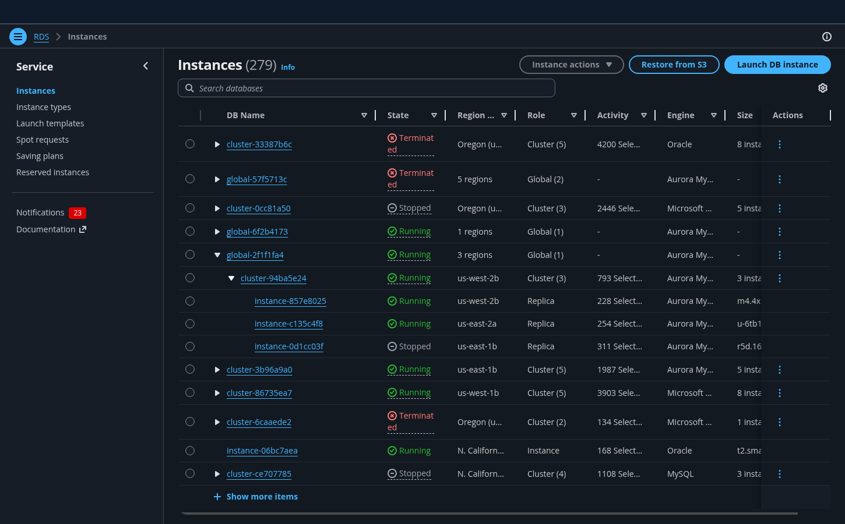Open the hamburger navigation menu icon
Viewport: 845px width, 524px height.
point(18,37)
